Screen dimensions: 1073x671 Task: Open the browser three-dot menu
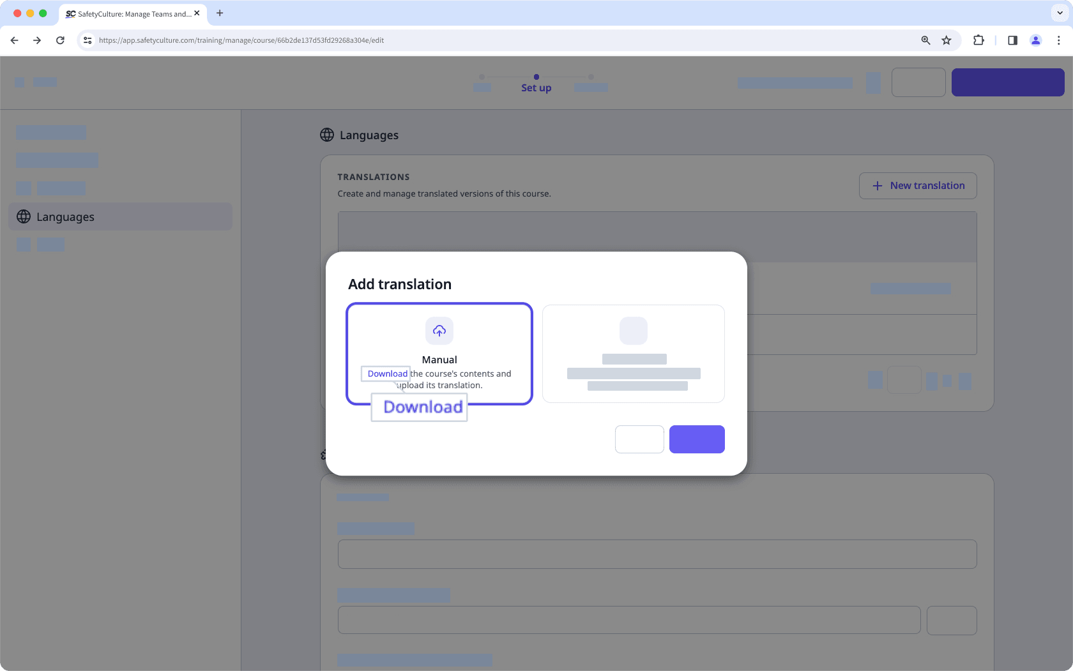click(x=1060, y=40)
